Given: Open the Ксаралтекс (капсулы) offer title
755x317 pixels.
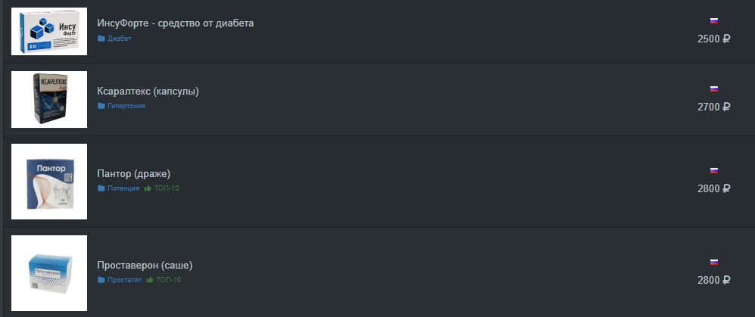Looking at the screenshot, I should click(x=148, y=92).
